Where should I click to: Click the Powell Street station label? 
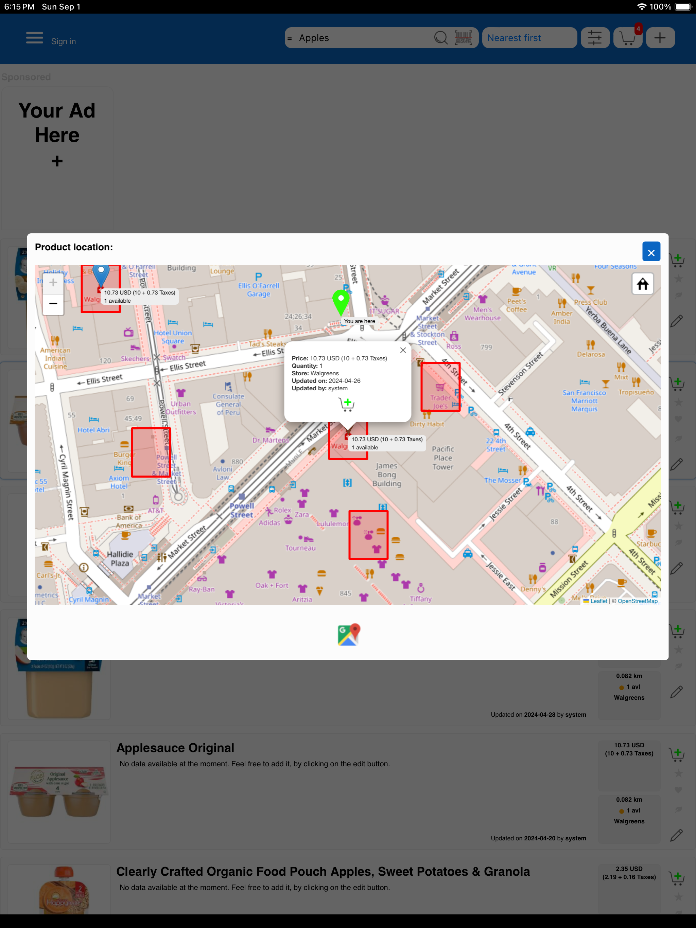point(242,510)
